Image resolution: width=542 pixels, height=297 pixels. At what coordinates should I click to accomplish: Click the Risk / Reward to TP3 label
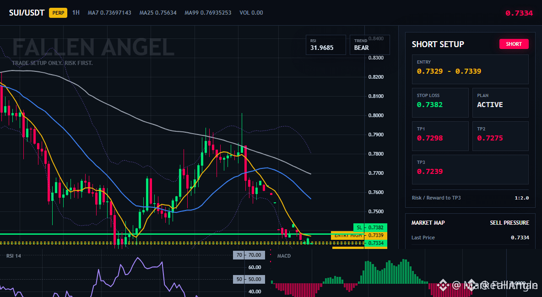click(x=436, y=198)
